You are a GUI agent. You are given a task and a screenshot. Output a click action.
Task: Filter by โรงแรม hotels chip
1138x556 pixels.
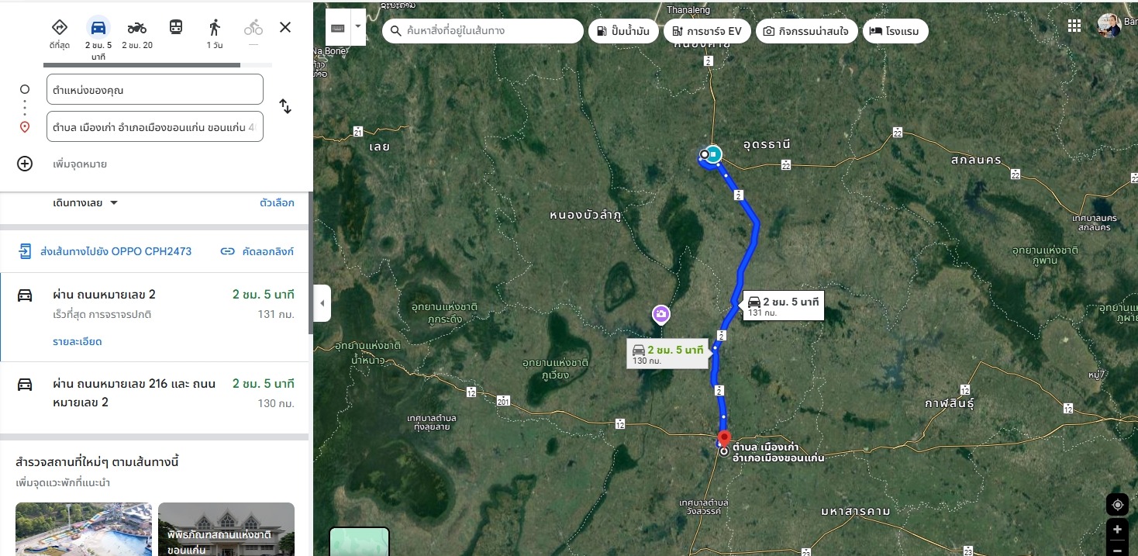[895, 31]
